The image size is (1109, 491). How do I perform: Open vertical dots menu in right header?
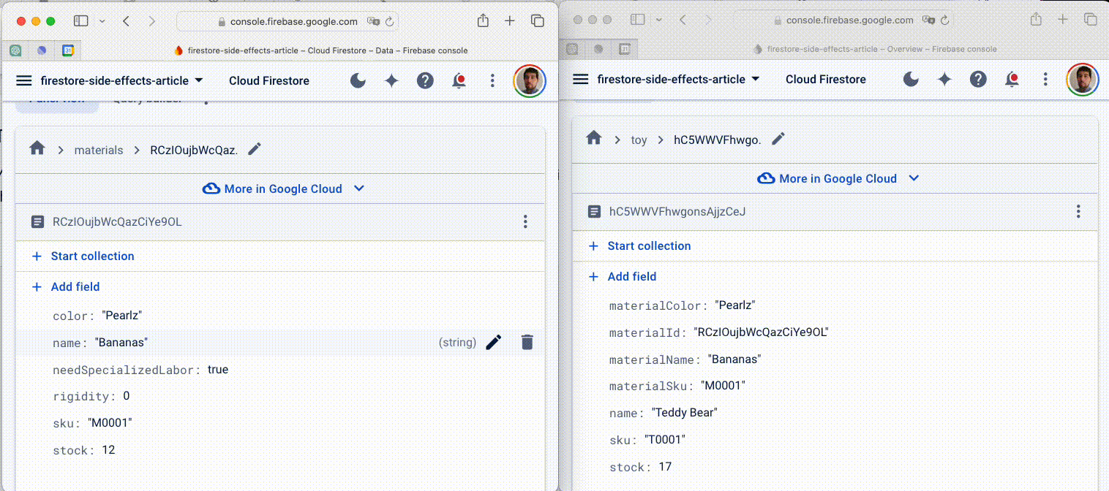1045,79
